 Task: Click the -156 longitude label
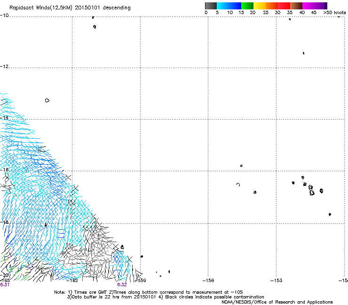click(x=208, y=281)
